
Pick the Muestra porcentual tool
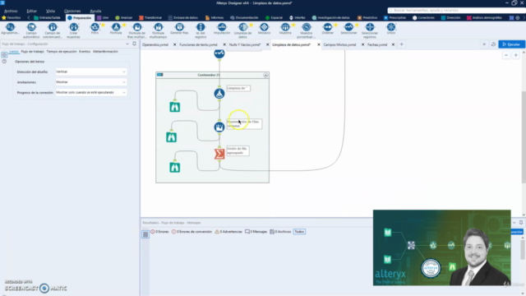tap(307, 30)
